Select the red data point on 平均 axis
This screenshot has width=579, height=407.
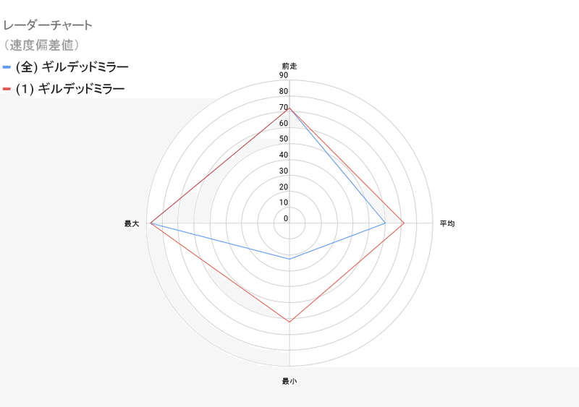click(403, 223)
